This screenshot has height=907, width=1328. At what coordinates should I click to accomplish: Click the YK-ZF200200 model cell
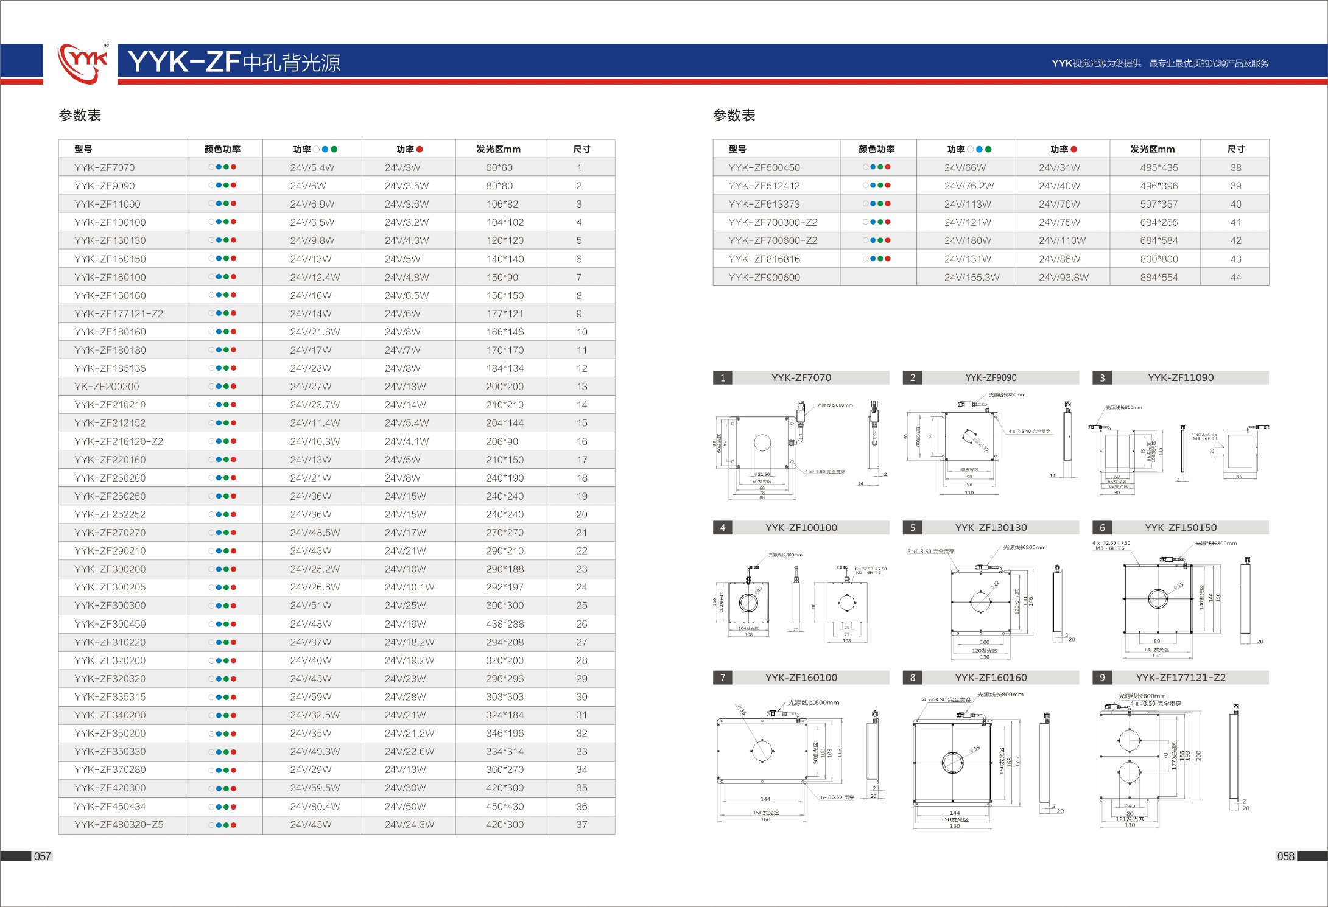[107, 387]
